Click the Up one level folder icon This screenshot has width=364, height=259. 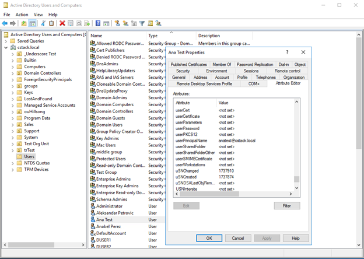click(24, 23)
